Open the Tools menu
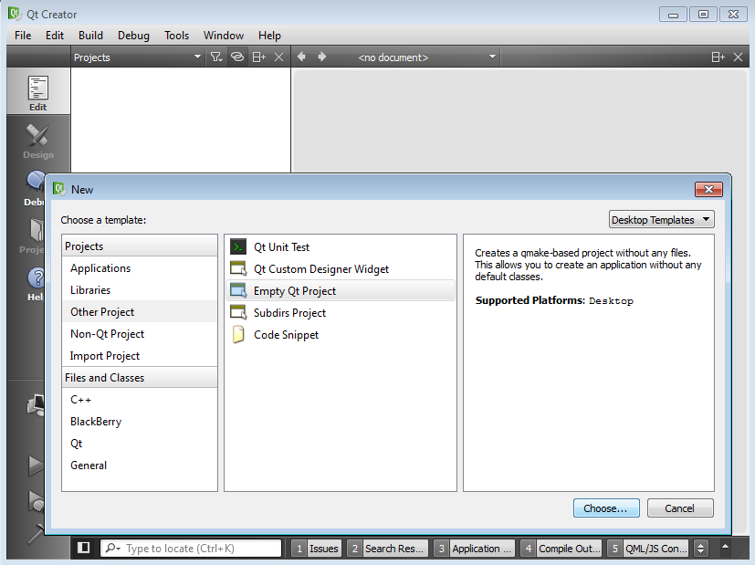 pos(176,36)
